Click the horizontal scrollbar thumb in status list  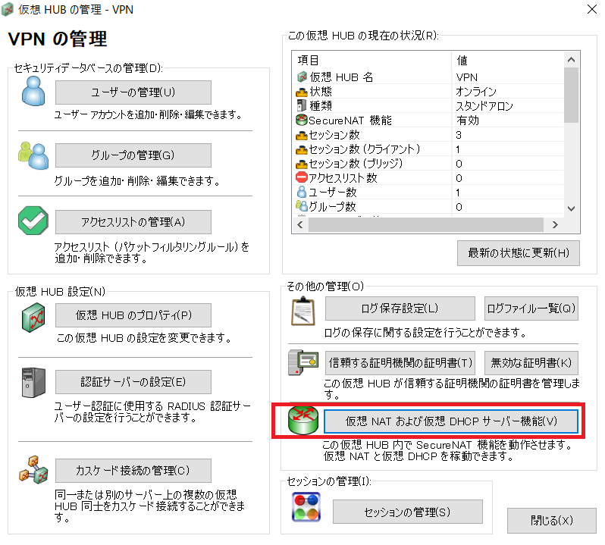[425, 224]
